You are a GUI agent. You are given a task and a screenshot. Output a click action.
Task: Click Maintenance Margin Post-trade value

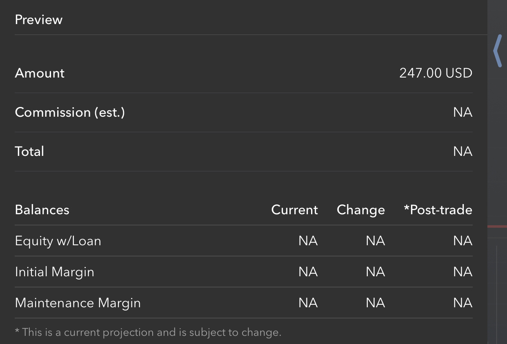click(463, 303)
